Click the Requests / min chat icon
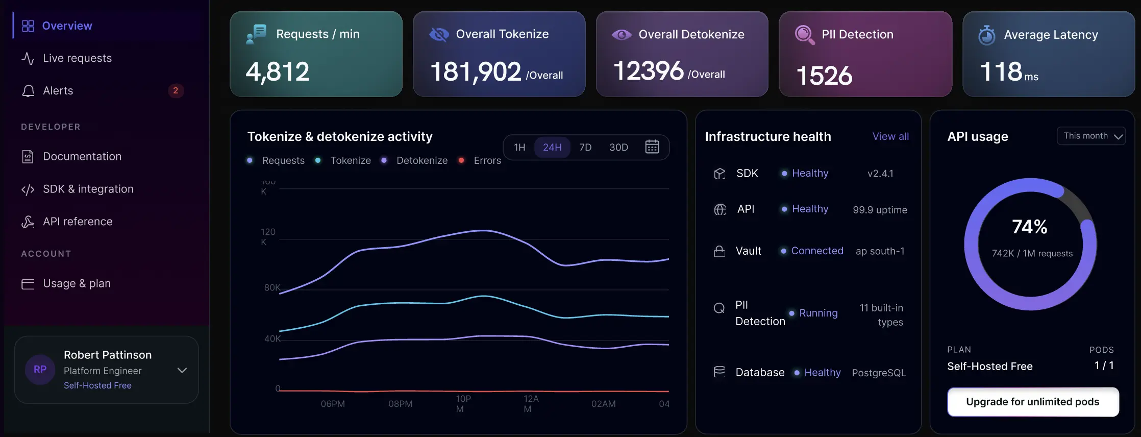This screenshot has width=1141, height=437. tap(256, 34)
